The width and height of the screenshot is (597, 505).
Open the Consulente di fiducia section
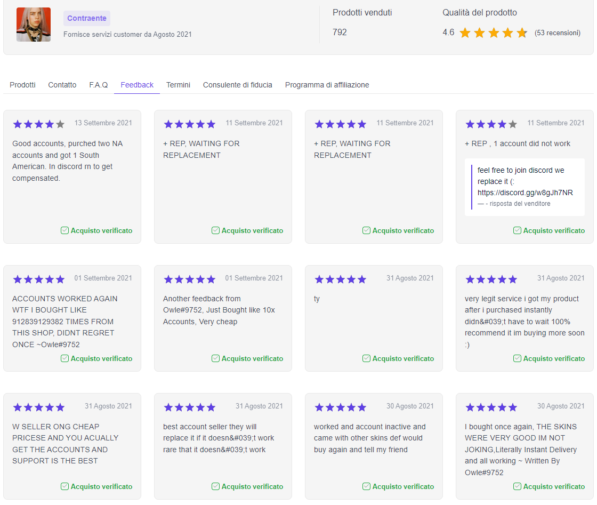[237, 85]
